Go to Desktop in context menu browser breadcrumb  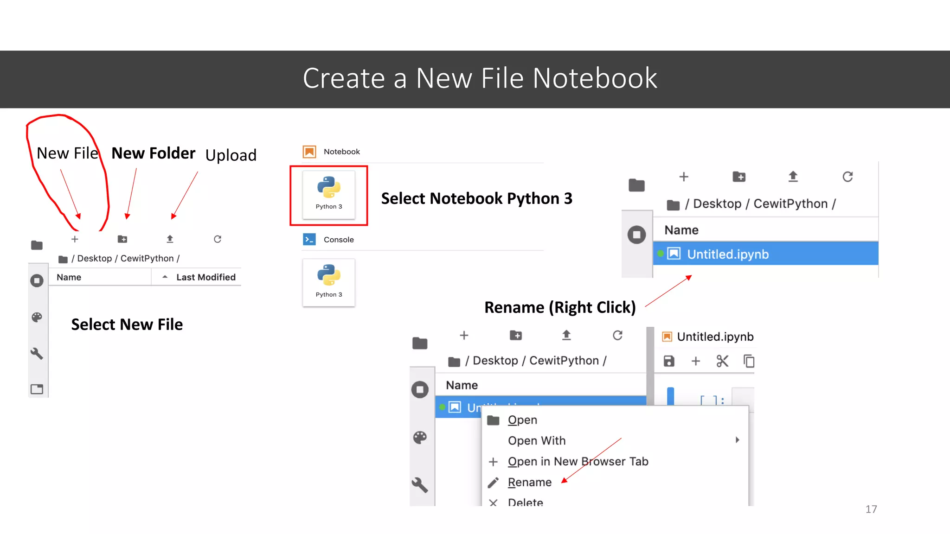coord(495,361)
